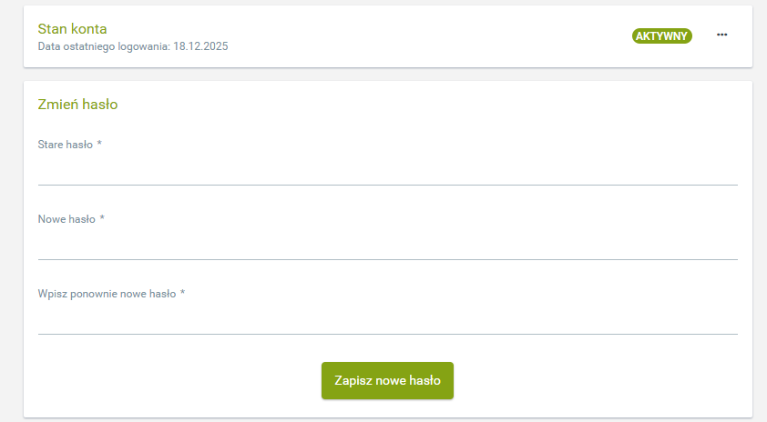Click the underline below the repeat-password field

(387, 334)
